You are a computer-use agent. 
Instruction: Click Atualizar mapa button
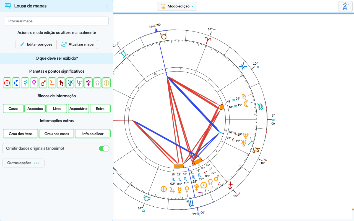pos(77,44)
